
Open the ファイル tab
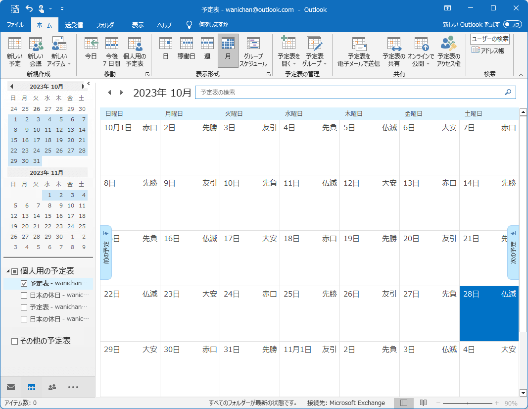[15, 25]
